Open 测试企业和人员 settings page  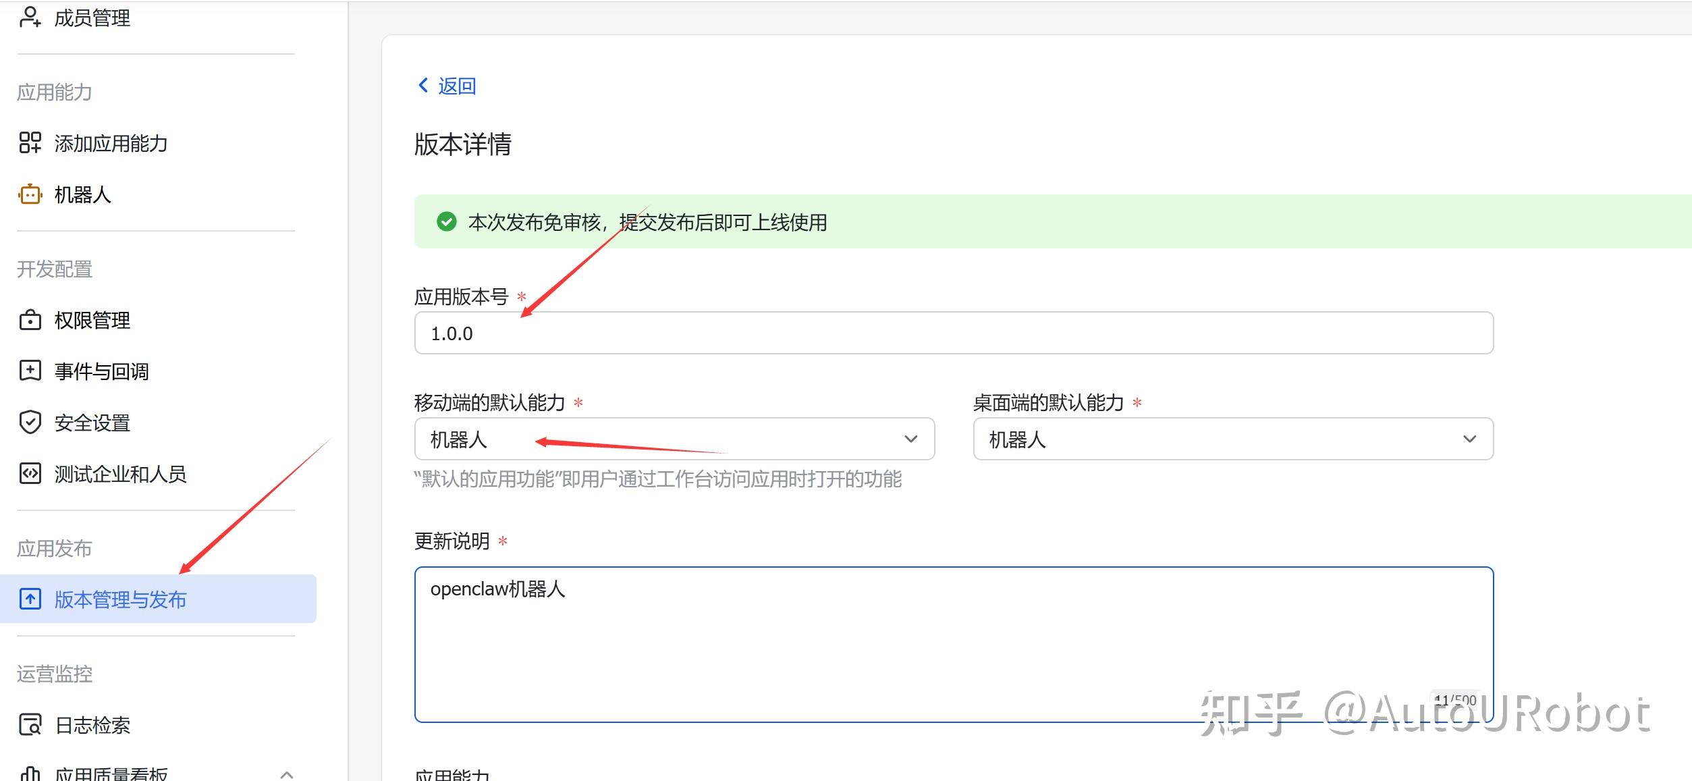(120, 474)
